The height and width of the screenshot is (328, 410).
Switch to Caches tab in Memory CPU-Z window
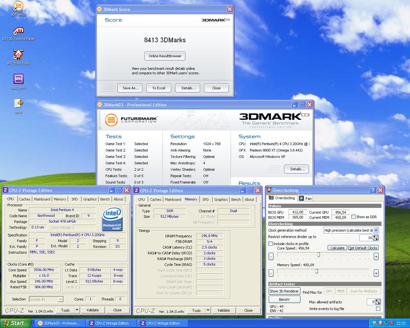click(x=156, y=200)
